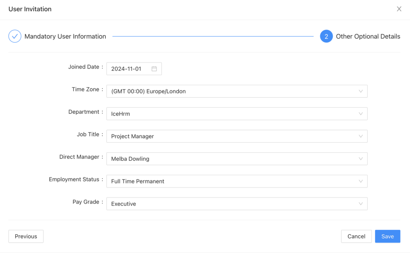The image size is (410, 260).
Task: Select the Mandatory User Information step
Action: pos(65,36)
